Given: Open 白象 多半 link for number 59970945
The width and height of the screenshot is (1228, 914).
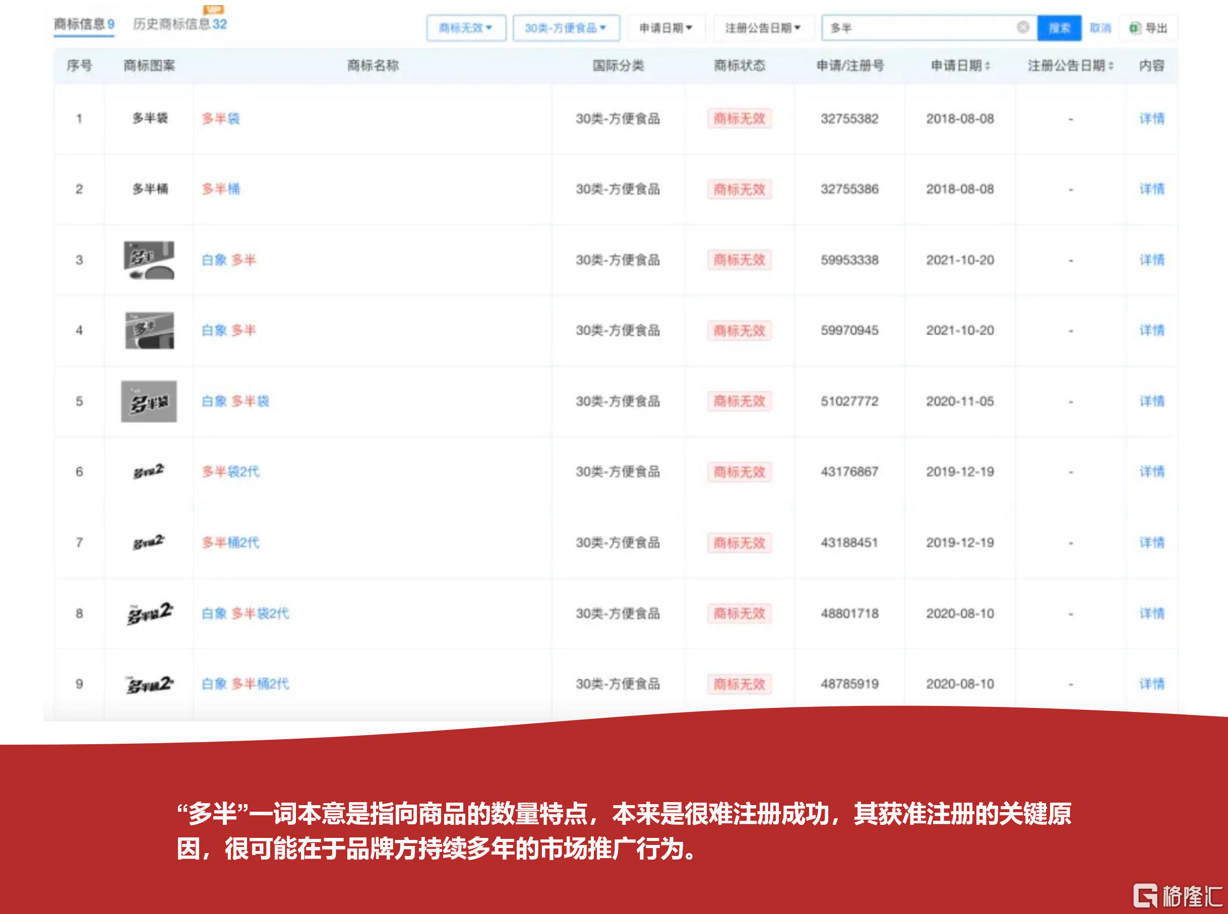Looking at the screenshot, I should tap(228, 331).
